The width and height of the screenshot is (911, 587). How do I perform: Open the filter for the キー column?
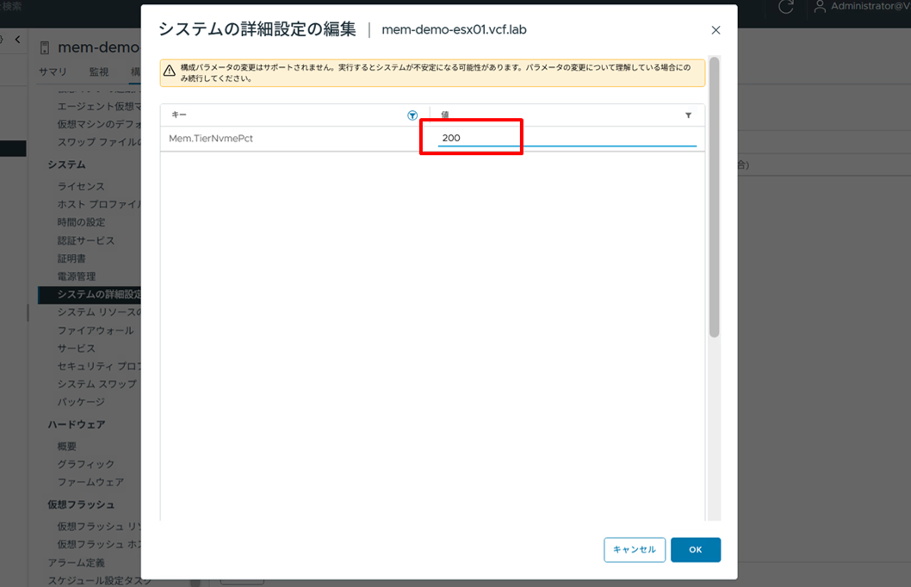(412, 114)
